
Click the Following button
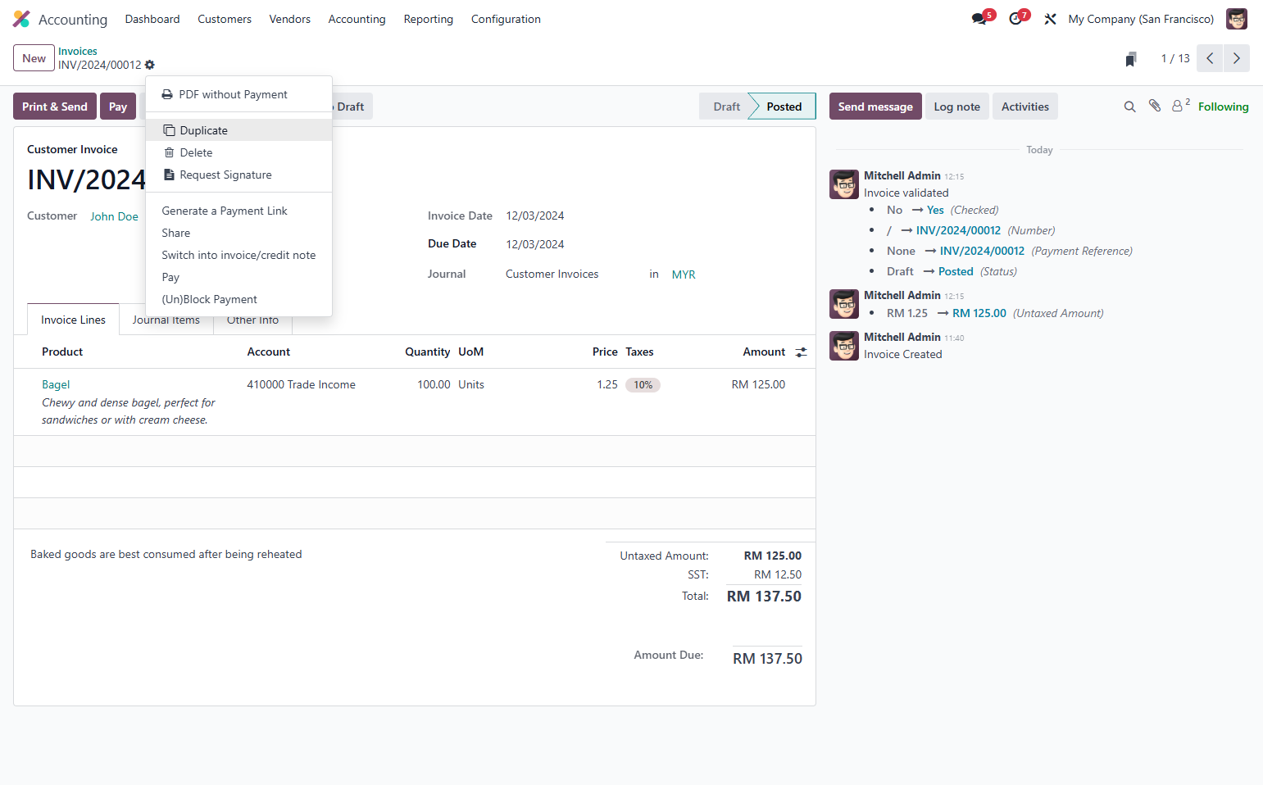coord(1223,107)
